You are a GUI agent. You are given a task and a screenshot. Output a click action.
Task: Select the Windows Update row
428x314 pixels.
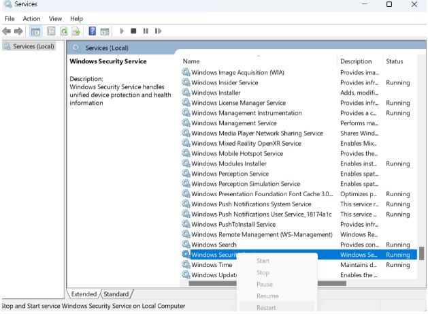click(299, 274)
